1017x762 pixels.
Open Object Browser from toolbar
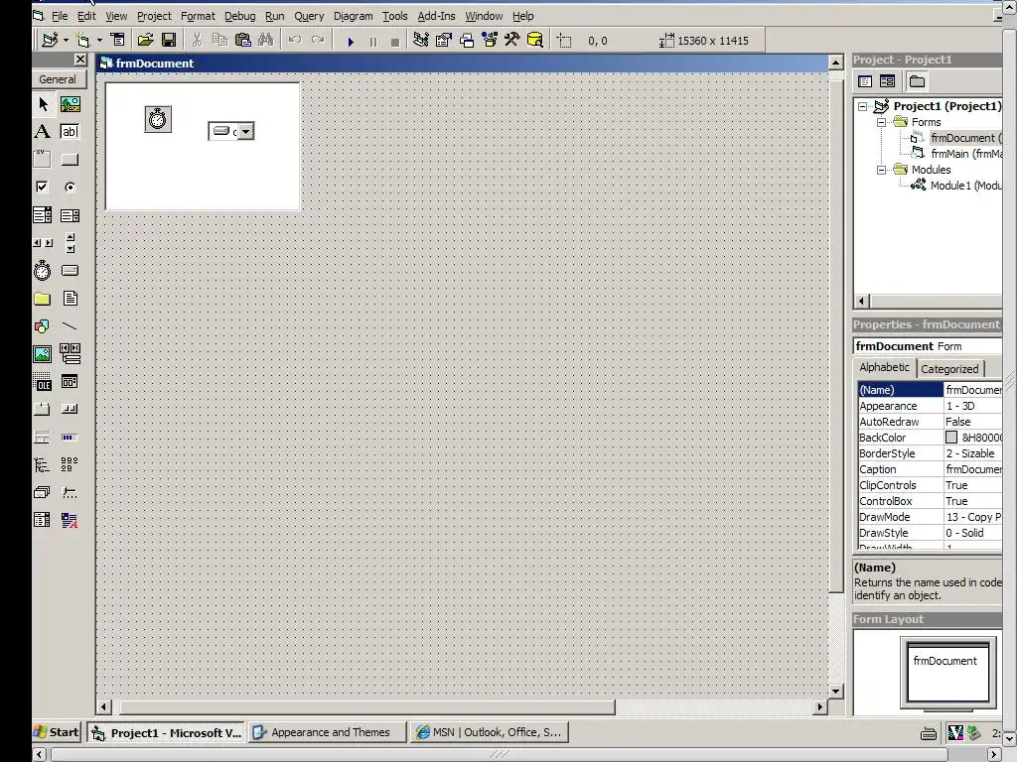point(490,40)
